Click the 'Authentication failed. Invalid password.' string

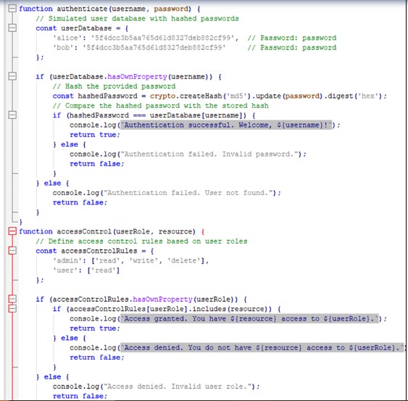point(209,154)
